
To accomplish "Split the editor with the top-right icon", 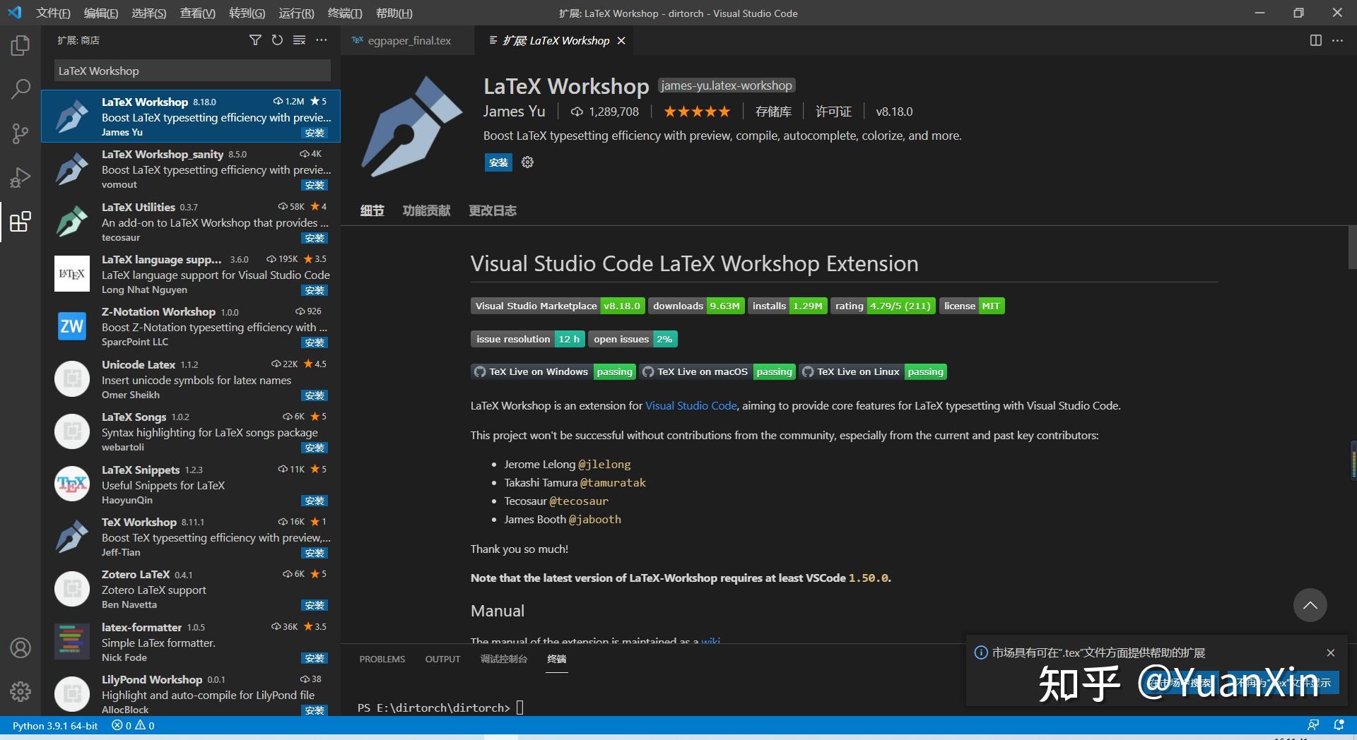I will click(x=1315, y=40).
